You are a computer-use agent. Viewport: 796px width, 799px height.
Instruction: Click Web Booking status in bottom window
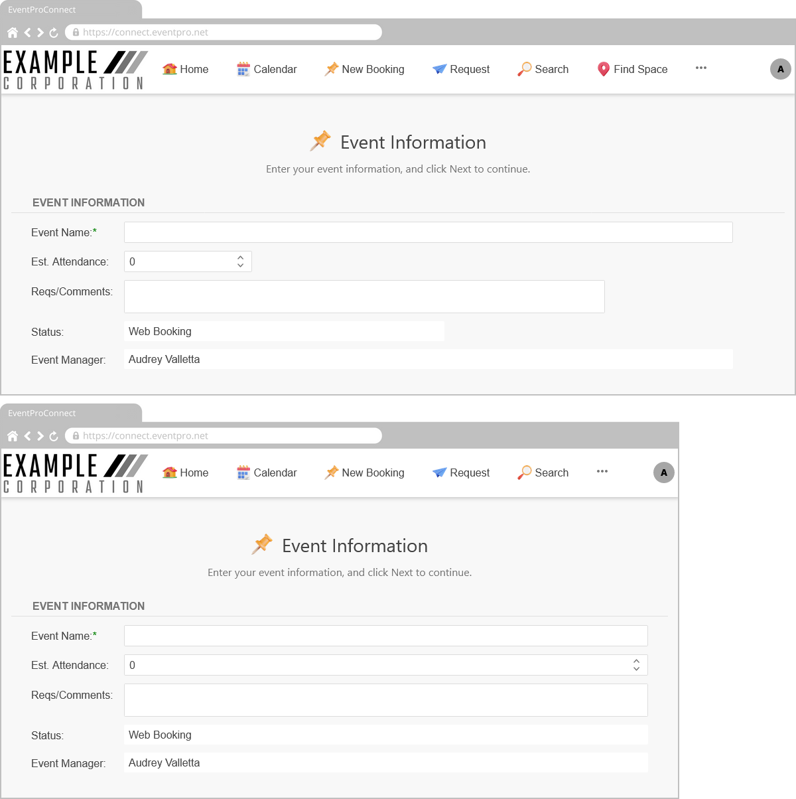386,735
